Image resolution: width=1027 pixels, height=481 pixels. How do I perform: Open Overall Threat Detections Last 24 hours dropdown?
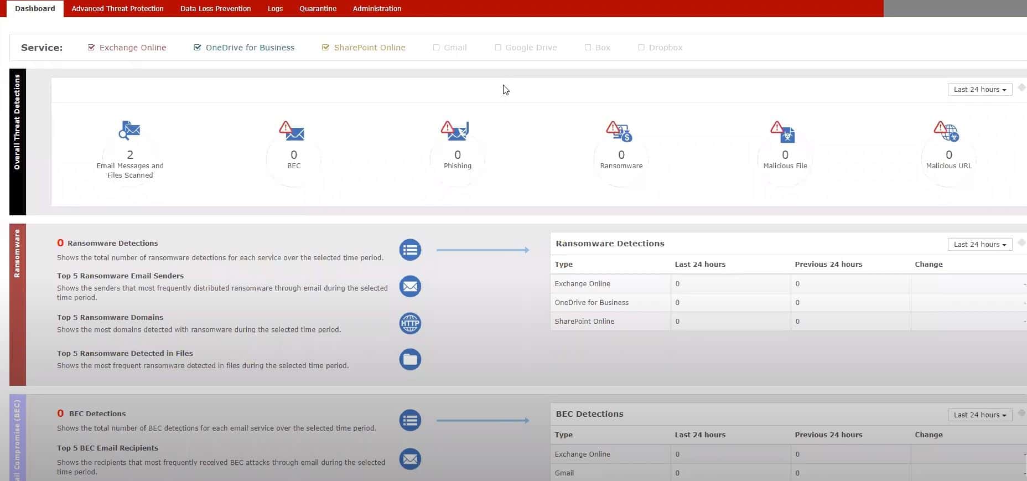(x=980, y=90)
